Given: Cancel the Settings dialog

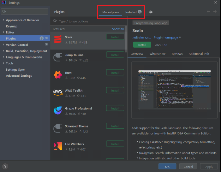Looking at the screenshot, I should click(188, 167).
